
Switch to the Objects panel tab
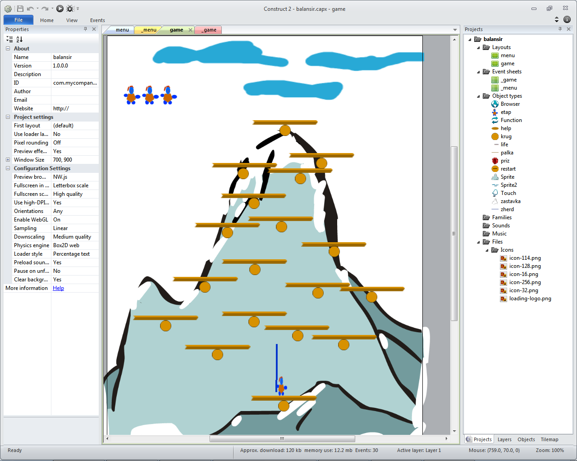(x=526, y=439)
